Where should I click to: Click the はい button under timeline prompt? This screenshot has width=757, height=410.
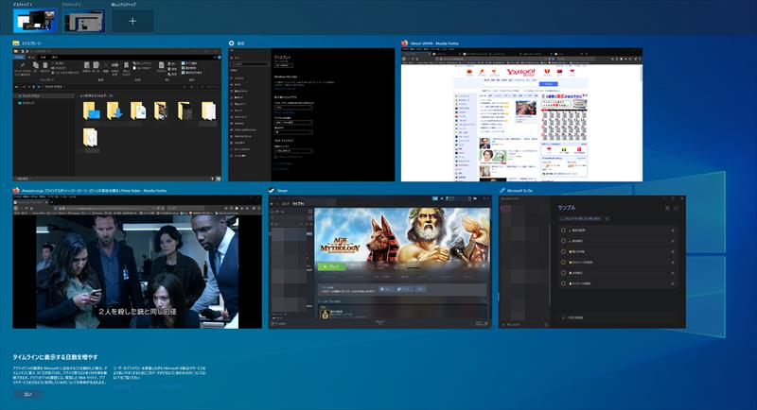pyautogui.click(x=27, y=394)
